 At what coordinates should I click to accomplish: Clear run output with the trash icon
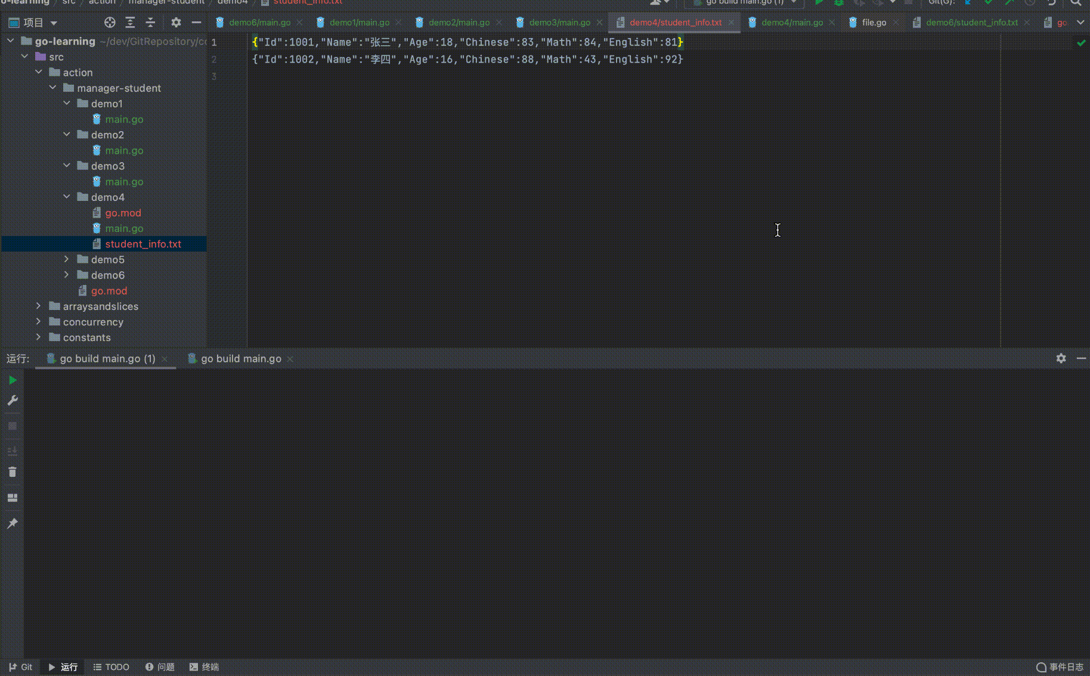[13, 472]
